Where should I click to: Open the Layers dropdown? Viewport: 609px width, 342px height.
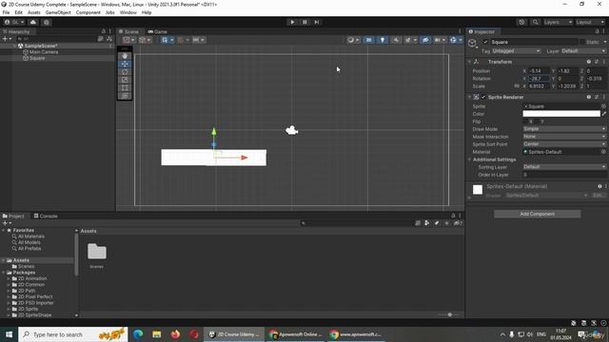coord(558,22)
